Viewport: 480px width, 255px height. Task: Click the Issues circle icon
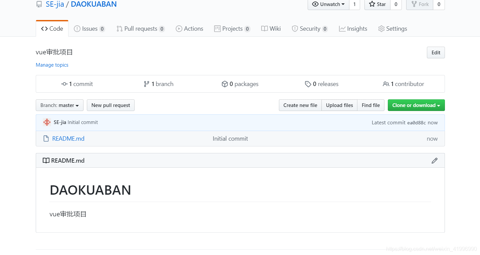pos(77,29)
